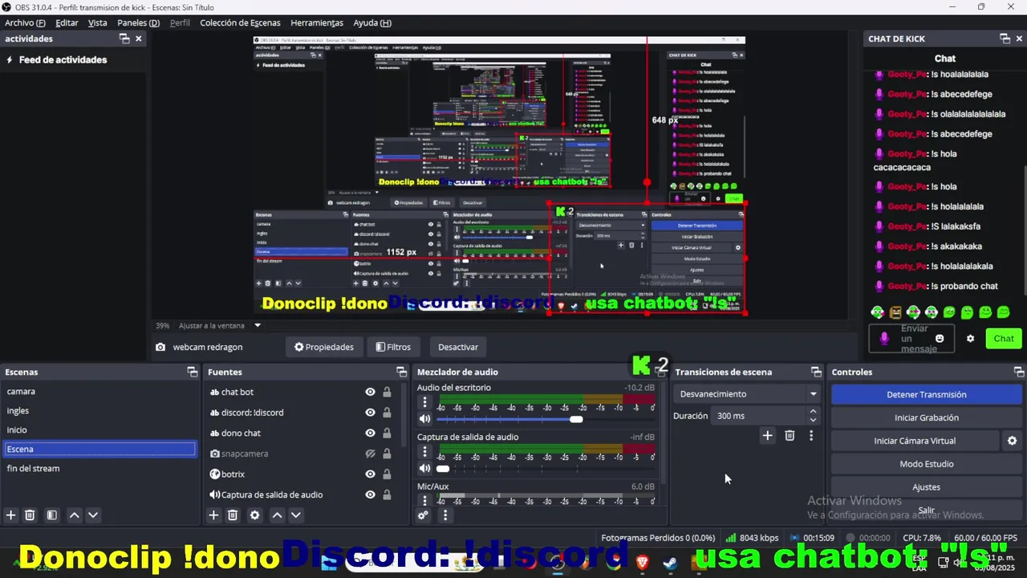Open the Paneles menu

[138, 22]
